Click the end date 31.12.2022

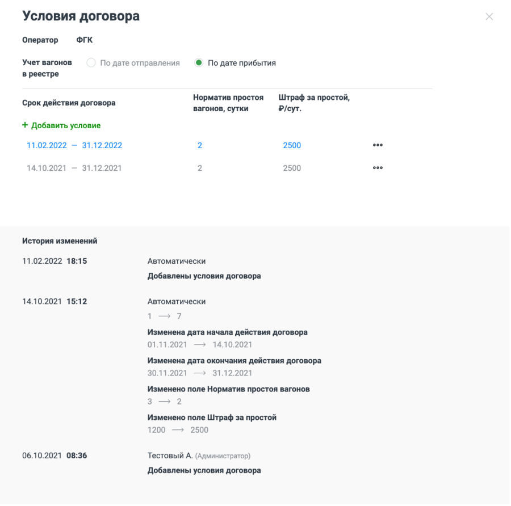102,145
